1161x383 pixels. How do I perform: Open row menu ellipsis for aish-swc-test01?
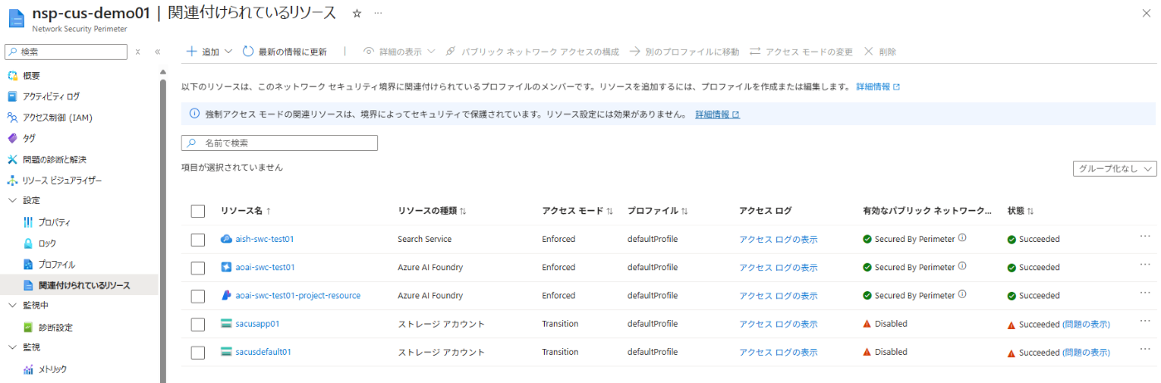1144,237
